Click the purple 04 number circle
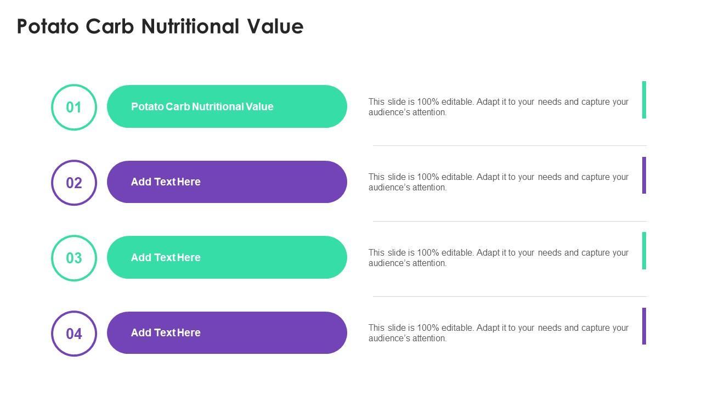 (x=74, y=334)
